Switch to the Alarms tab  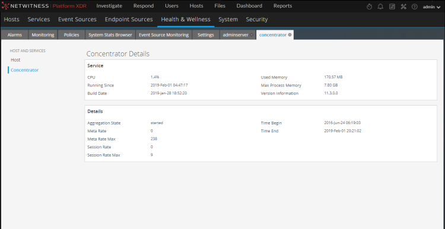pyautogui.click(x=15, y=35)
